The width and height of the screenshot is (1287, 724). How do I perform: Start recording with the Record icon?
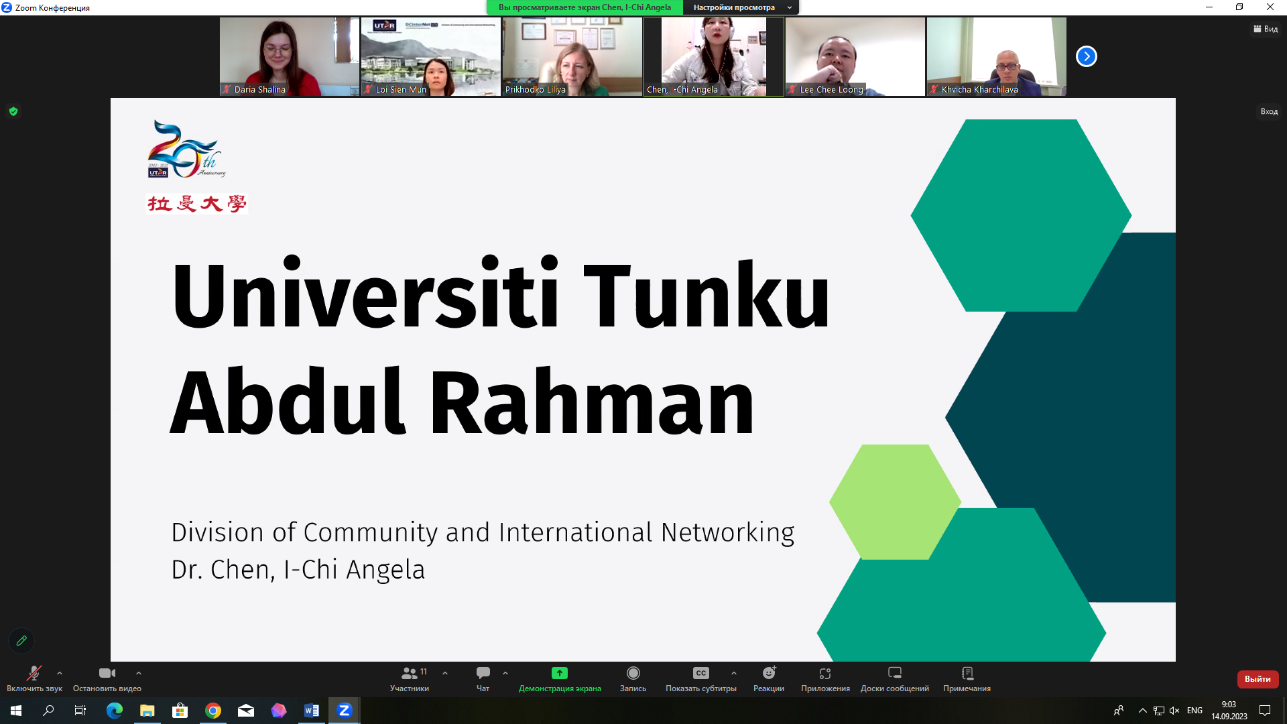coord(633,674)
